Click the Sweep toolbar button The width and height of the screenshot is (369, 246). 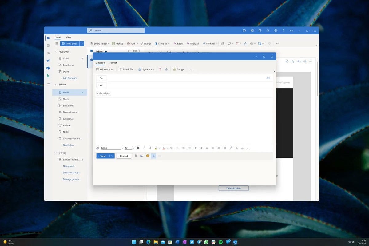pos(145,44)
